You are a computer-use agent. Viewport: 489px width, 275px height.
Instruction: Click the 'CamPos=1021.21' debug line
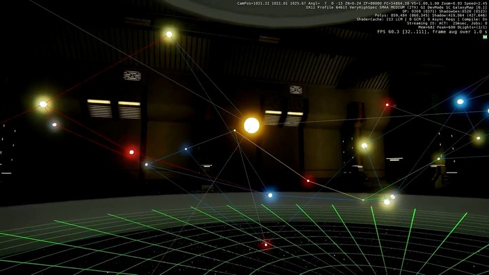click(x=362, y=3)
